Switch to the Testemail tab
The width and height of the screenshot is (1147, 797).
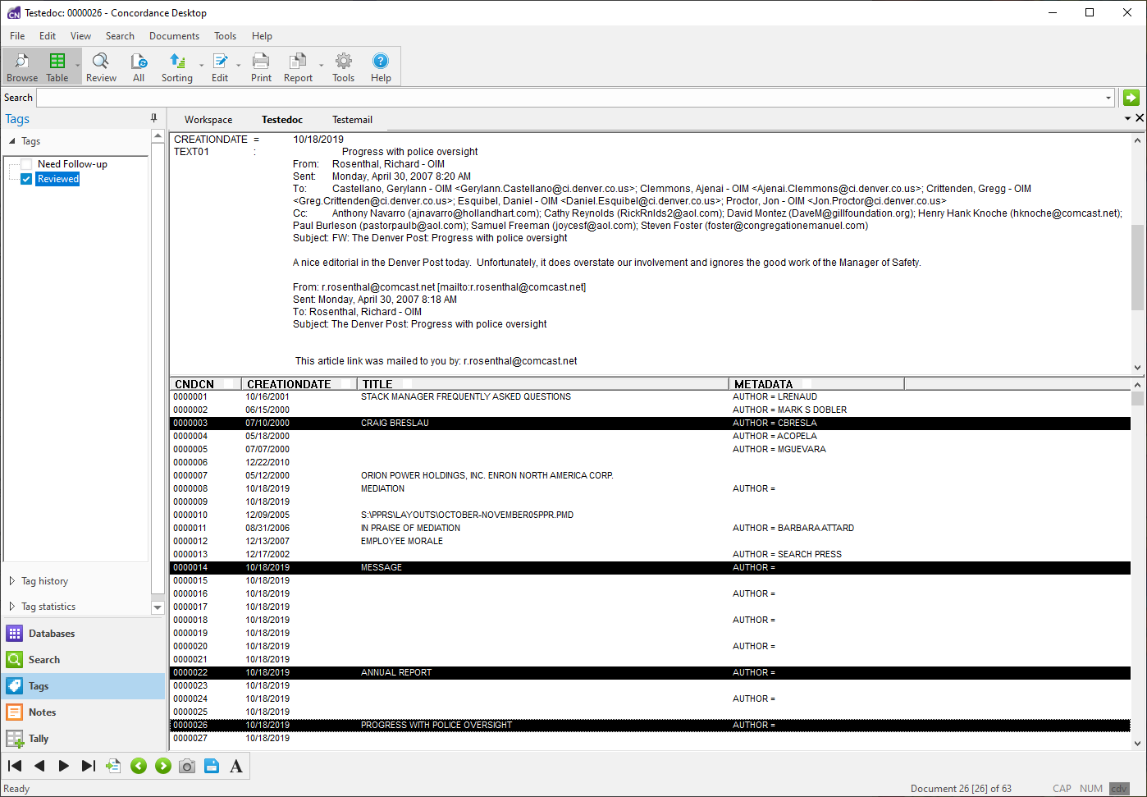(352, 120)
